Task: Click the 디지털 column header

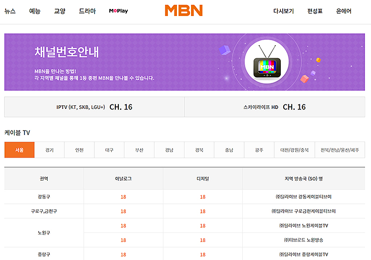Action: (x=203, y=179)
